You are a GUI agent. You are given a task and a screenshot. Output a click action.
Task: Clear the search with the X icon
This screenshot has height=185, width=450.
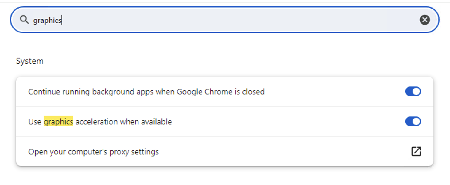pyautogui.click(x=425, y=20)
